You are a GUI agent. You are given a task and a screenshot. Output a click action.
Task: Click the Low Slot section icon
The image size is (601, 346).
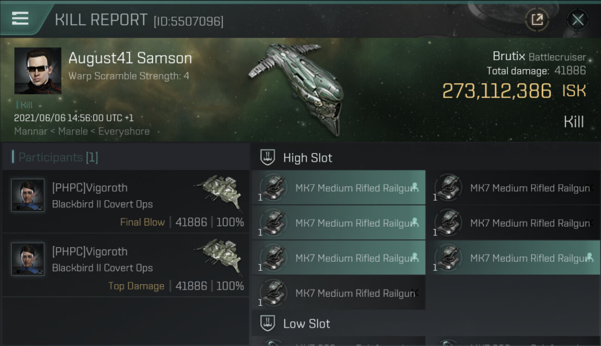(268, 323)
